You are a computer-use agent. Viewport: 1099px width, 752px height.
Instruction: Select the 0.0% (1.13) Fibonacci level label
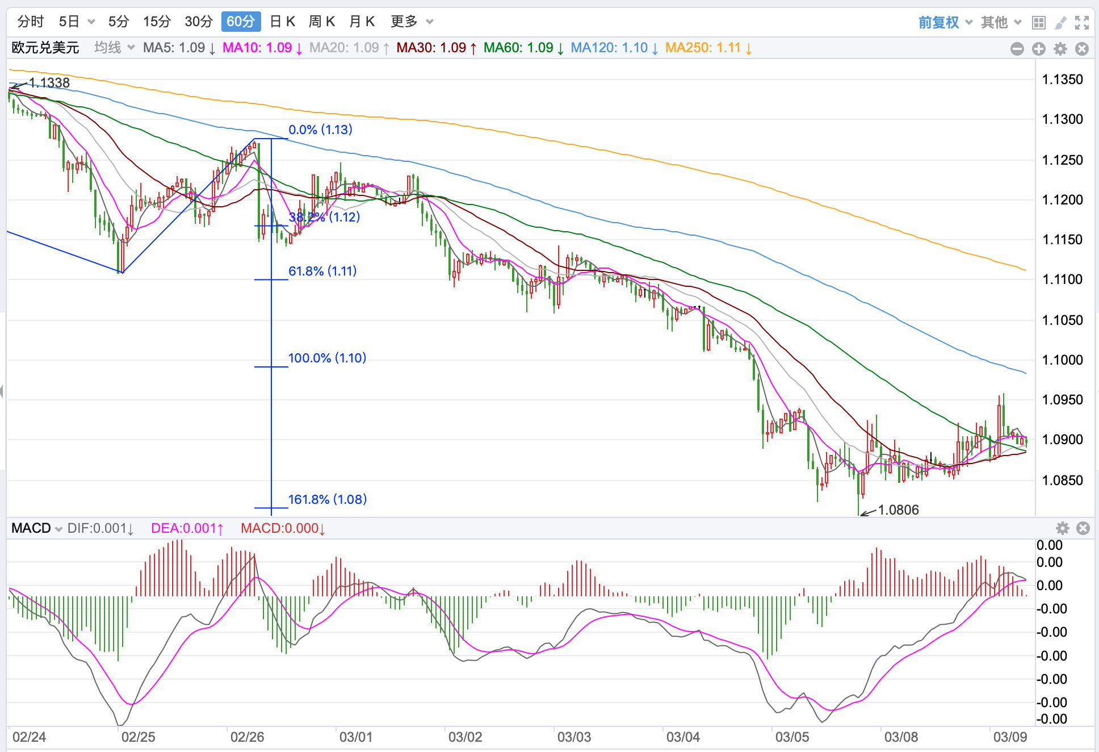tap(320, 129)
